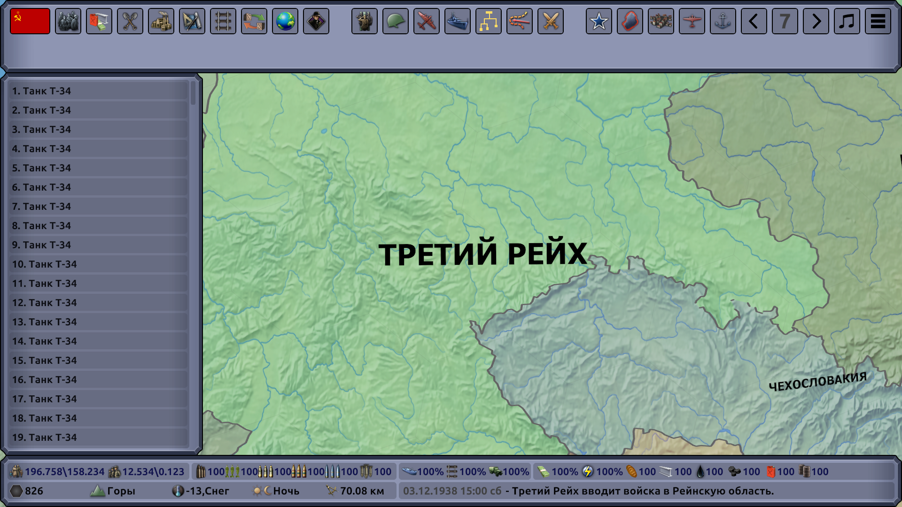Screen dimensions: 902x507
Task: Open the railway tracks icon
Action: (x=223, y=21)
